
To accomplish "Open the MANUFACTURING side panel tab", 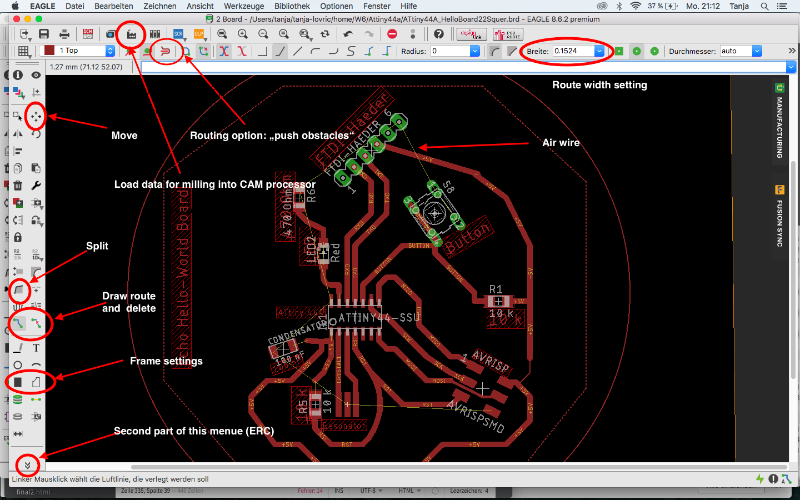I will [779, 121].
